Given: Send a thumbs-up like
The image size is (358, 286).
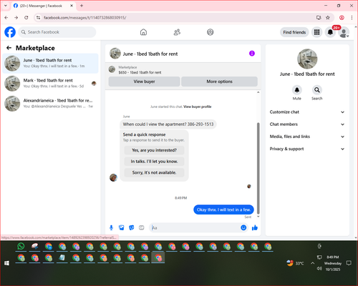Looking at the screenshot, I should (x=255, y=228).
